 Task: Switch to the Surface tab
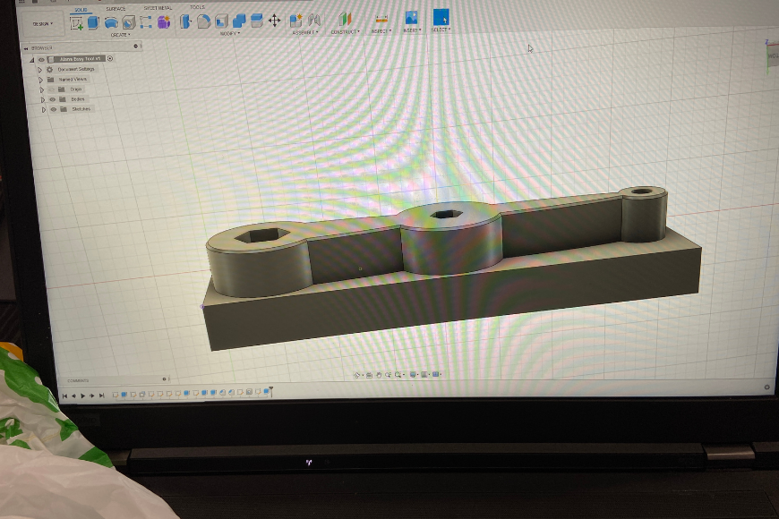pos(116,9)
